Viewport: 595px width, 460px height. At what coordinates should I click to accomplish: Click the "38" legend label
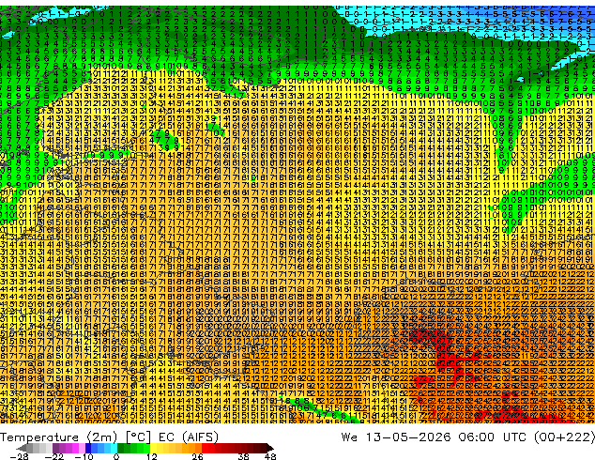(244, 456)
